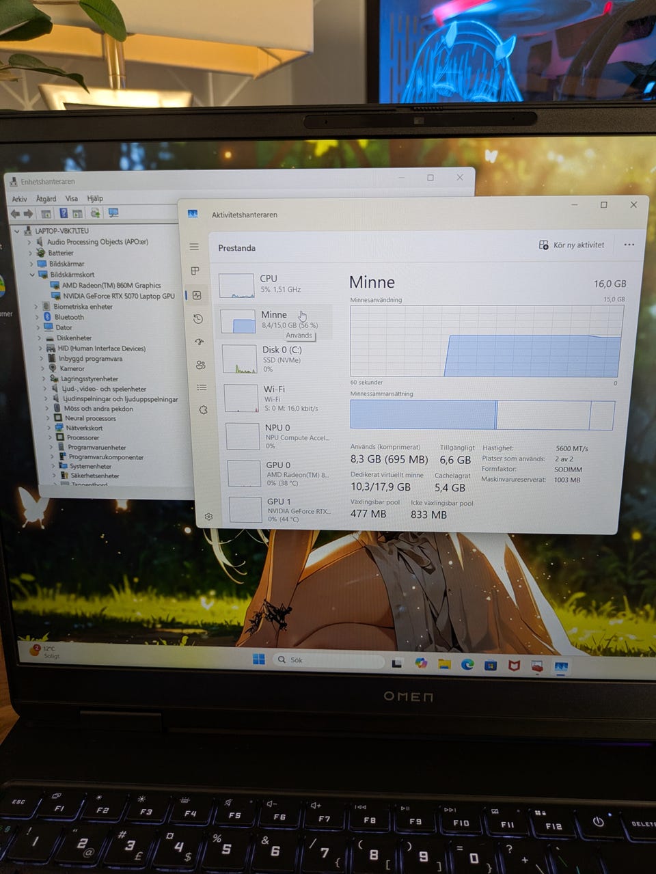Screen dimensions: 656x874
Task: Open File Explorer from the taskbar
Action: (444, 664)
